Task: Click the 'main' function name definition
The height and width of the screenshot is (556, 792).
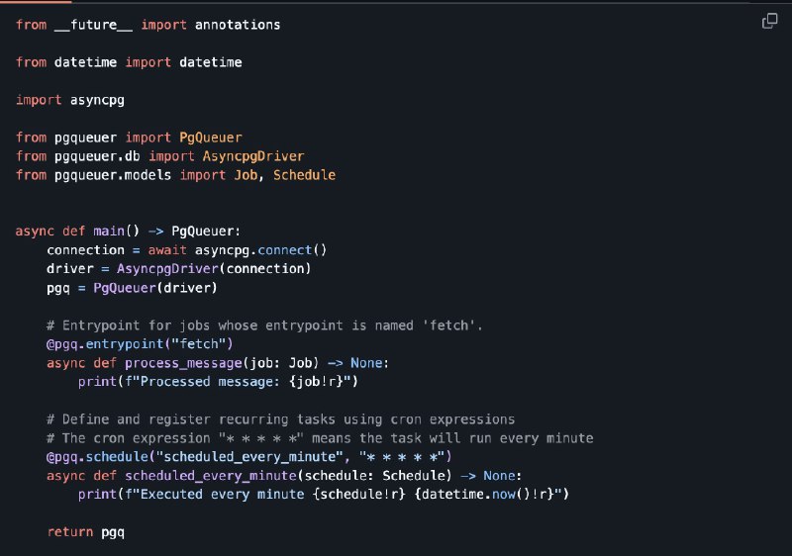Action: 109,232
